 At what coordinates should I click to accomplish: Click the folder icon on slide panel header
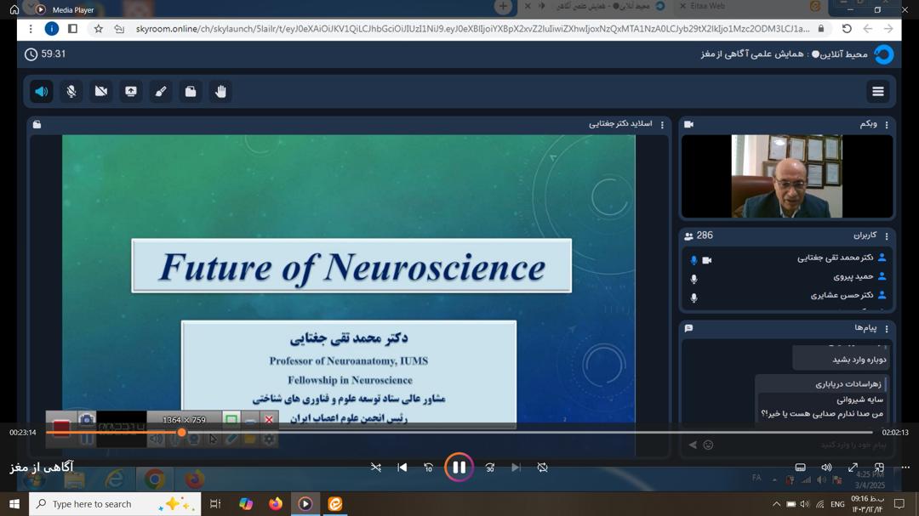37,124
